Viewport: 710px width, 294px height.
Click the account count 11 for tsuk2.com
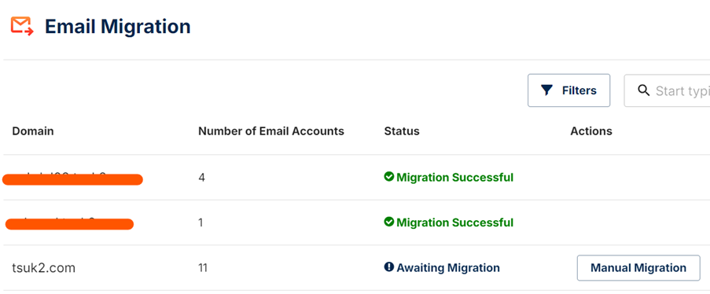(x=202, y=268)
